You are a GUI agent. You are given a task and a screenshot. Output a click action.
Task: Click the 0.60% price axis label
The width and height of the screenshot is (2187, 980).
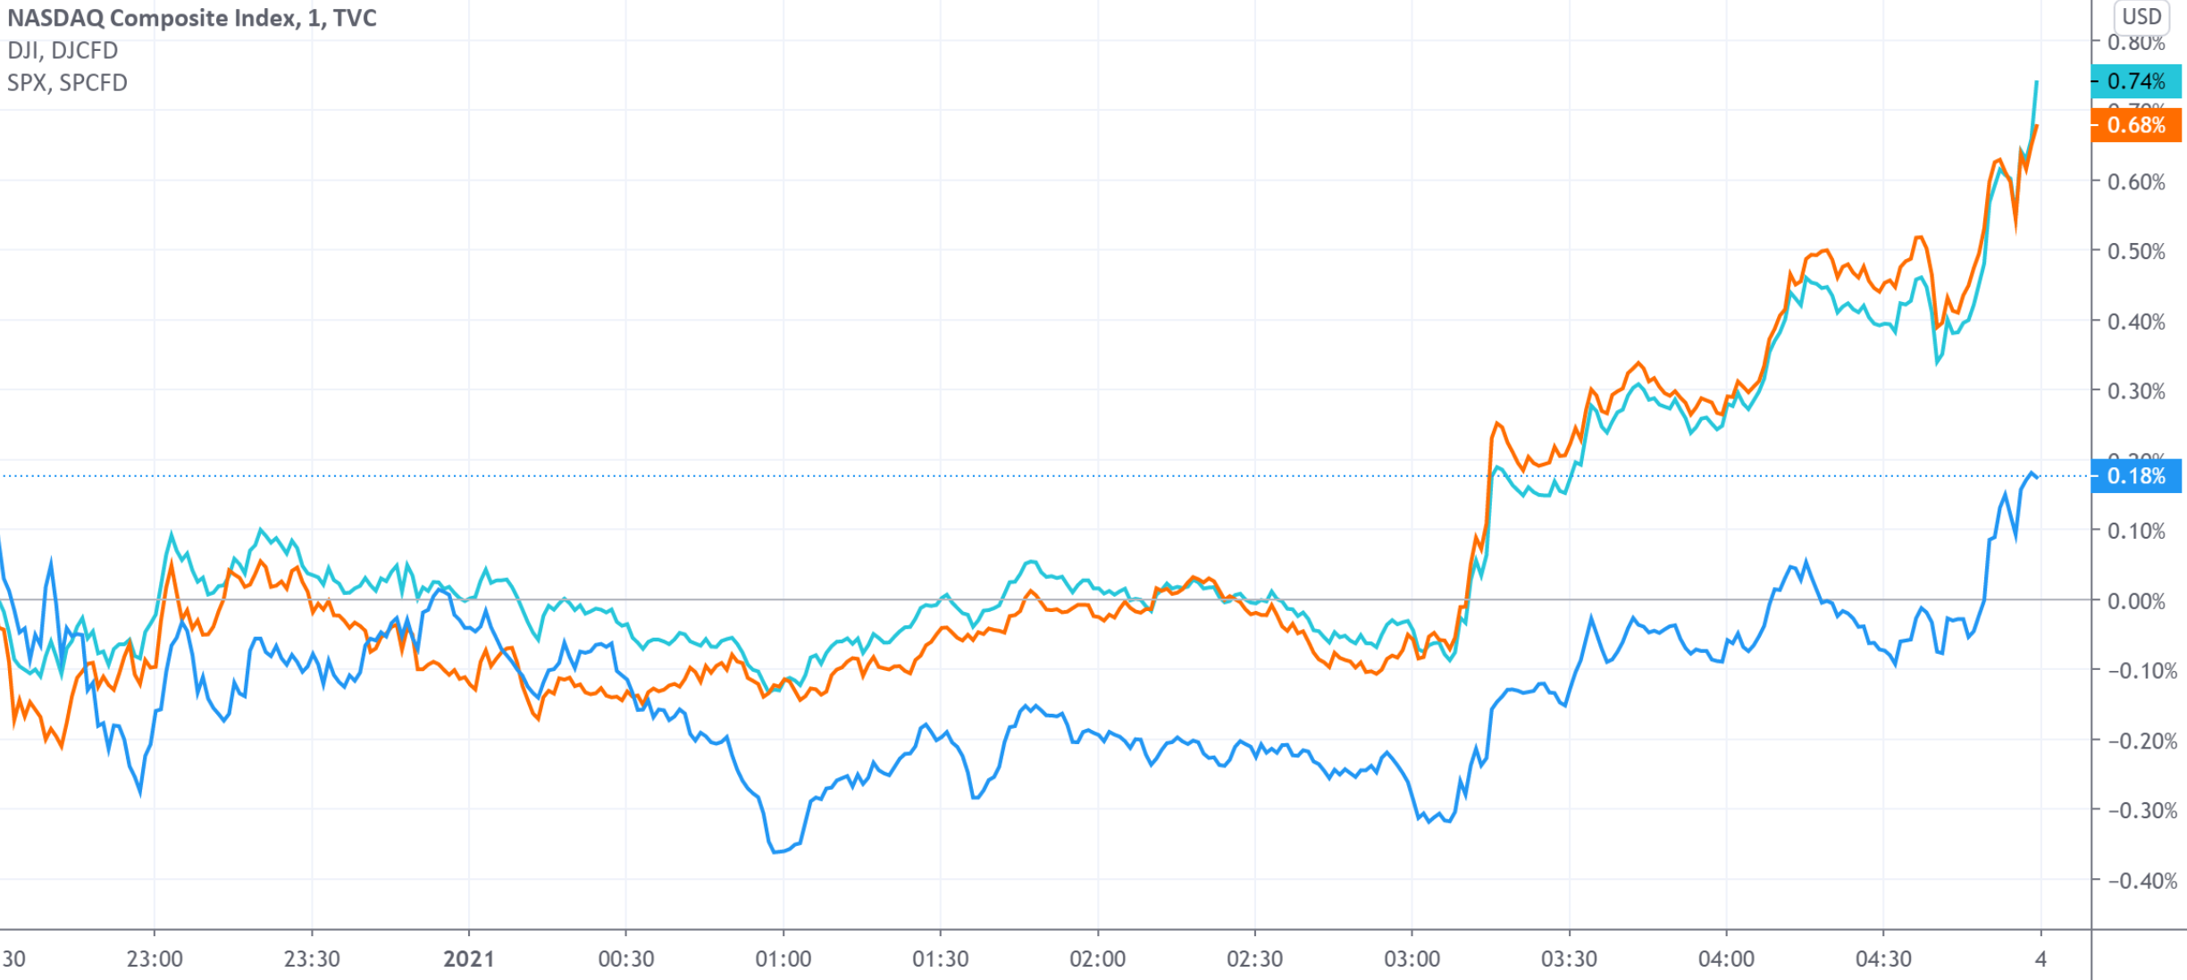[x=2136, y=182]
